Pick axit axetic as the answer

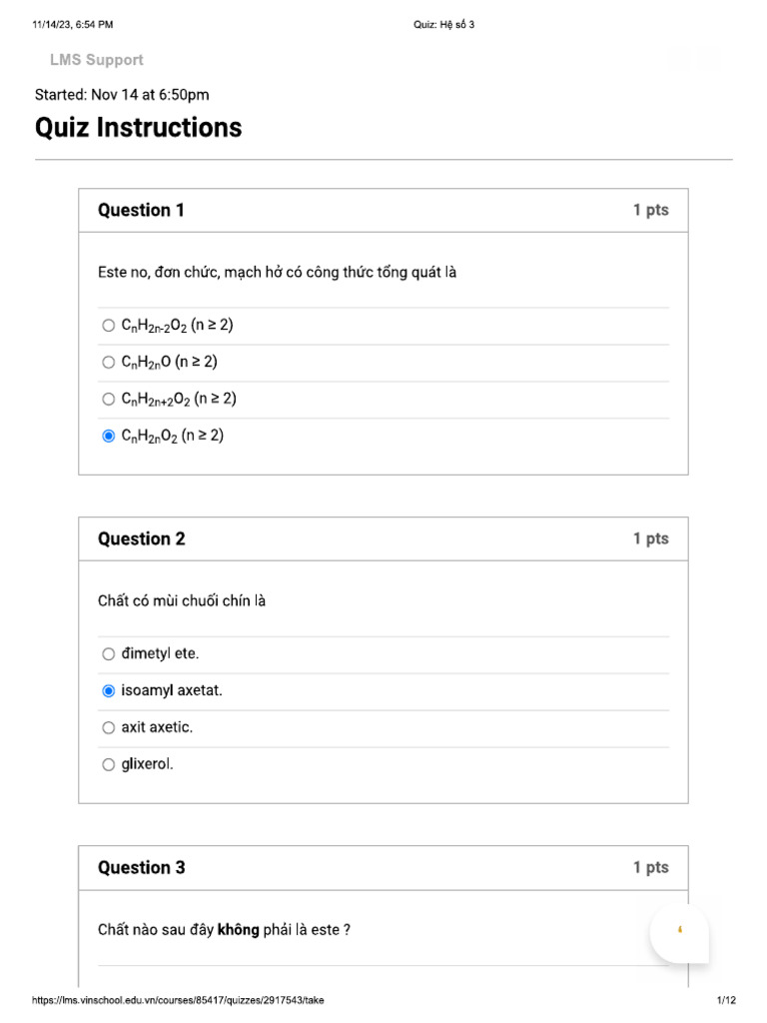click(x=109, y=728)
